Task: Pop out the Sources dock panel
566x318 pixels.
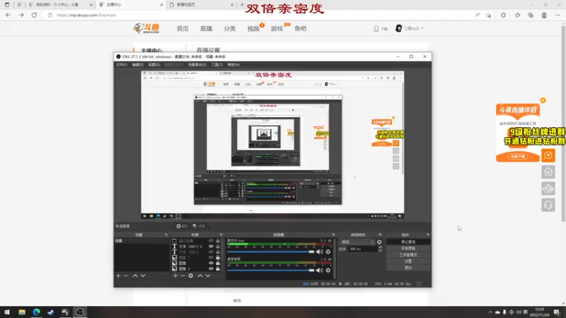Action: click(221, 235)
